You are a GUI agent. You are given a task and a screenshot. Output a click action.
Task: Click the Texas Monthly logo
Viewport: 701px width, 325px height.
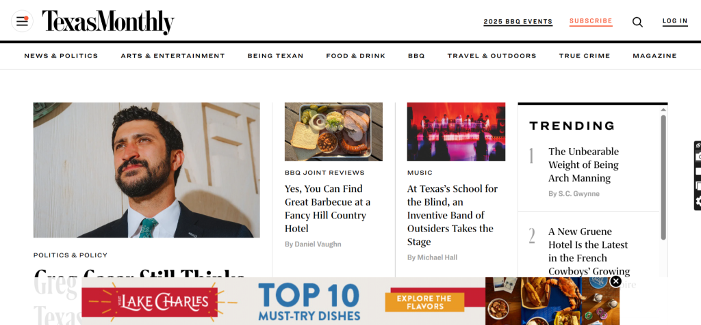108,23
